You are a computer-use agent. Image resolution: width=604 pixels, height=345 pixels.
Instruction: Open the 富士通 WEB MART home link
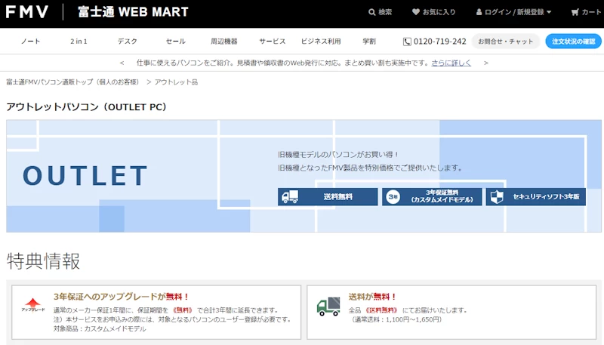click(x=133, y=12)
